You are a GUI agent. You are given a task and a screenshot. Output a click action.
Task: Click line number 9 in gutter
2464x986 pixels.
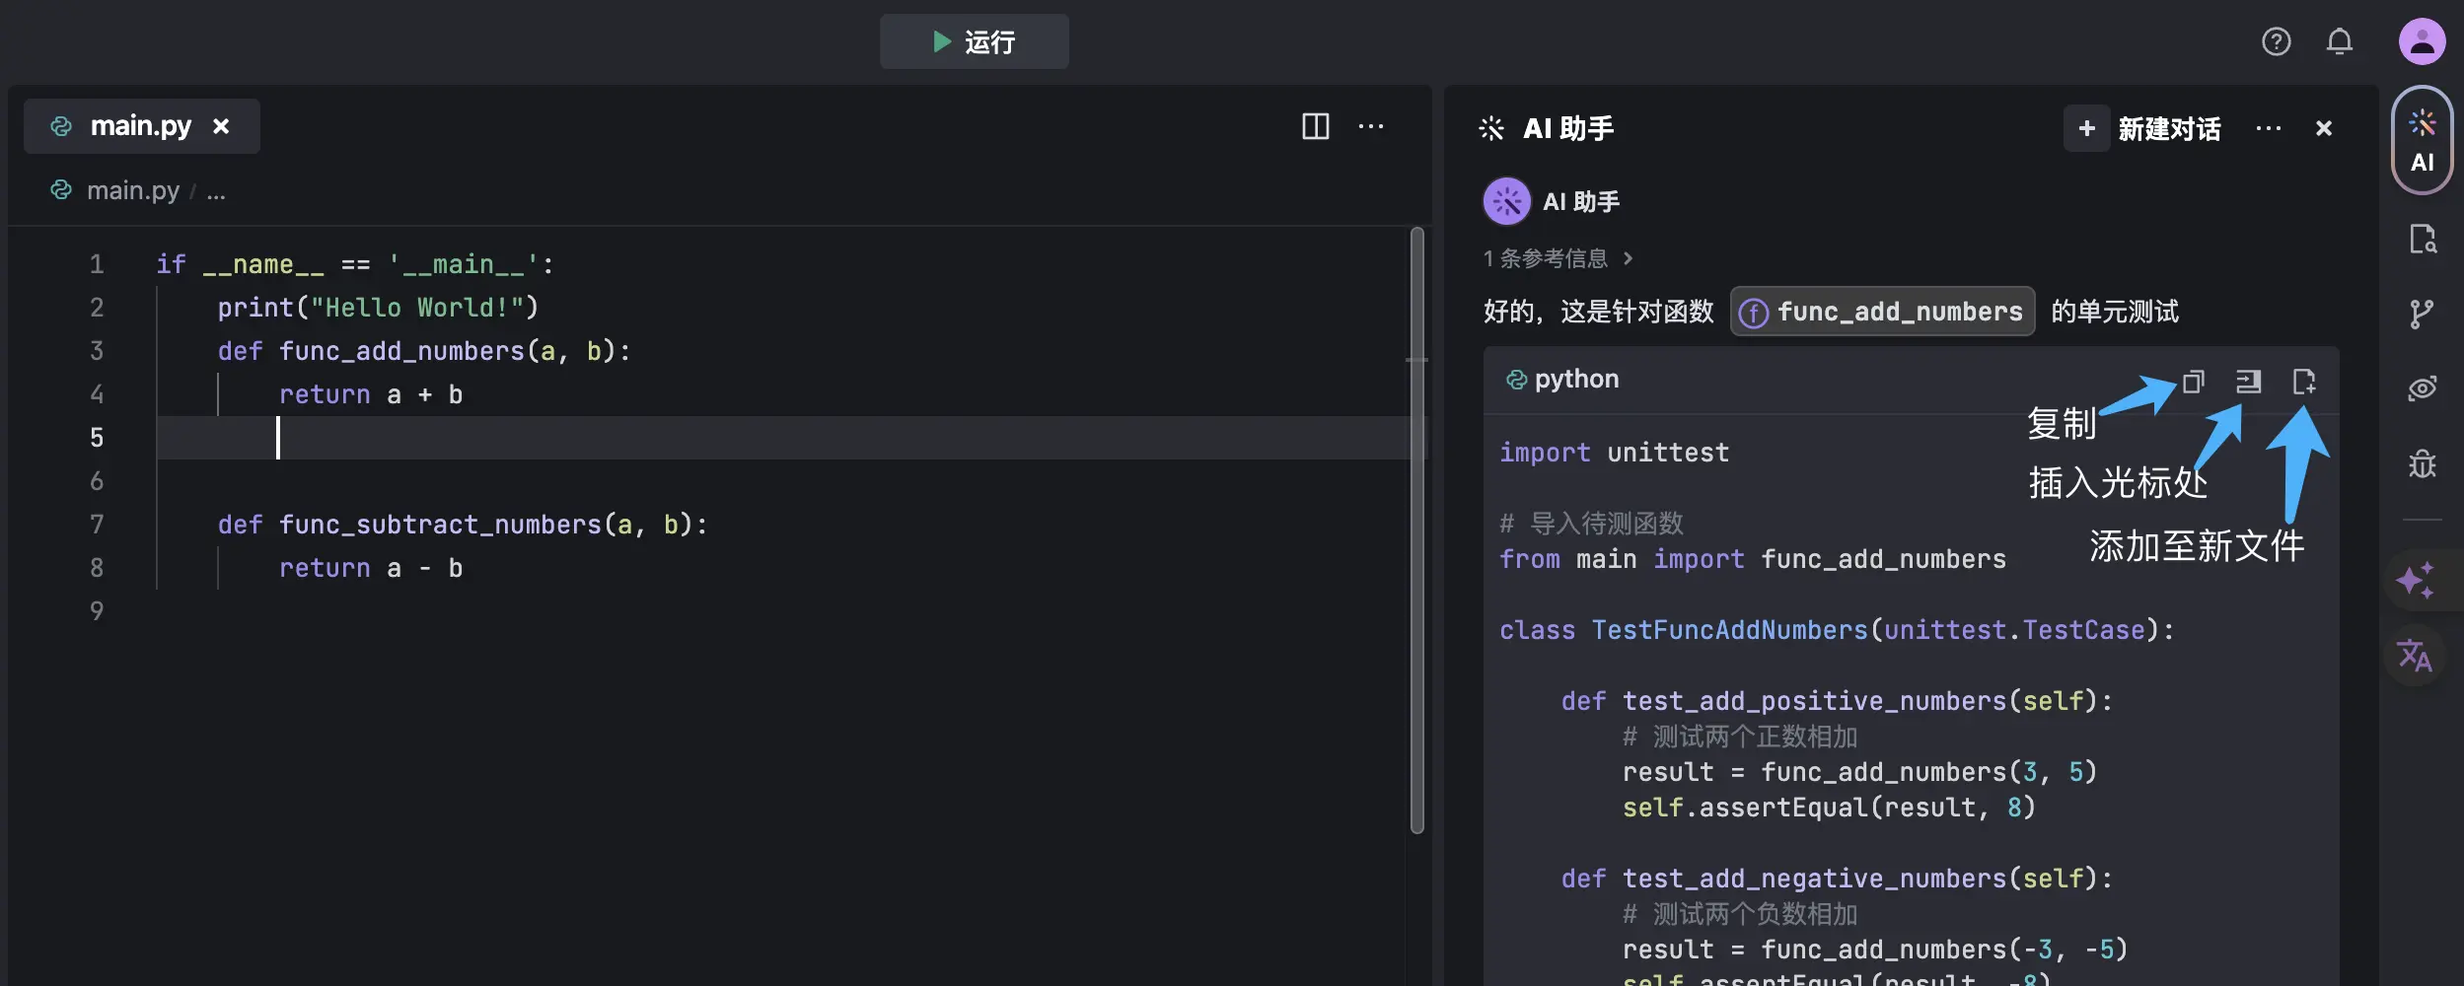[x=97, y=611]
